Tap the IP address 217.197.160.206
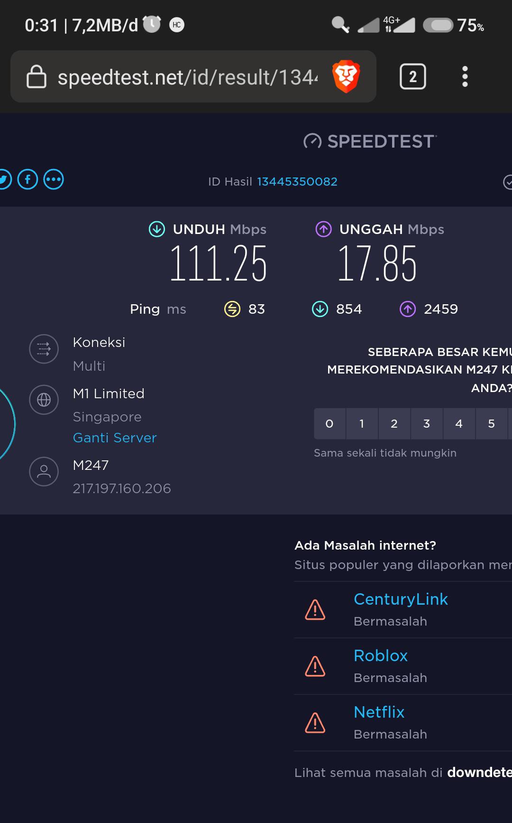512x823 pixels. (122, 488)
